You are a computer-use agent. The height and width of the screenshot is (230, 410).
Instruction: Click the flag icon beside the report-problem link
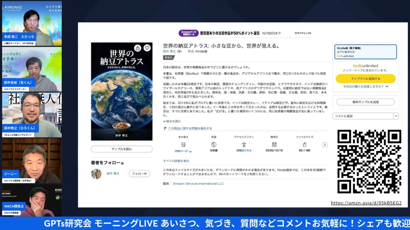coord(165,128)
